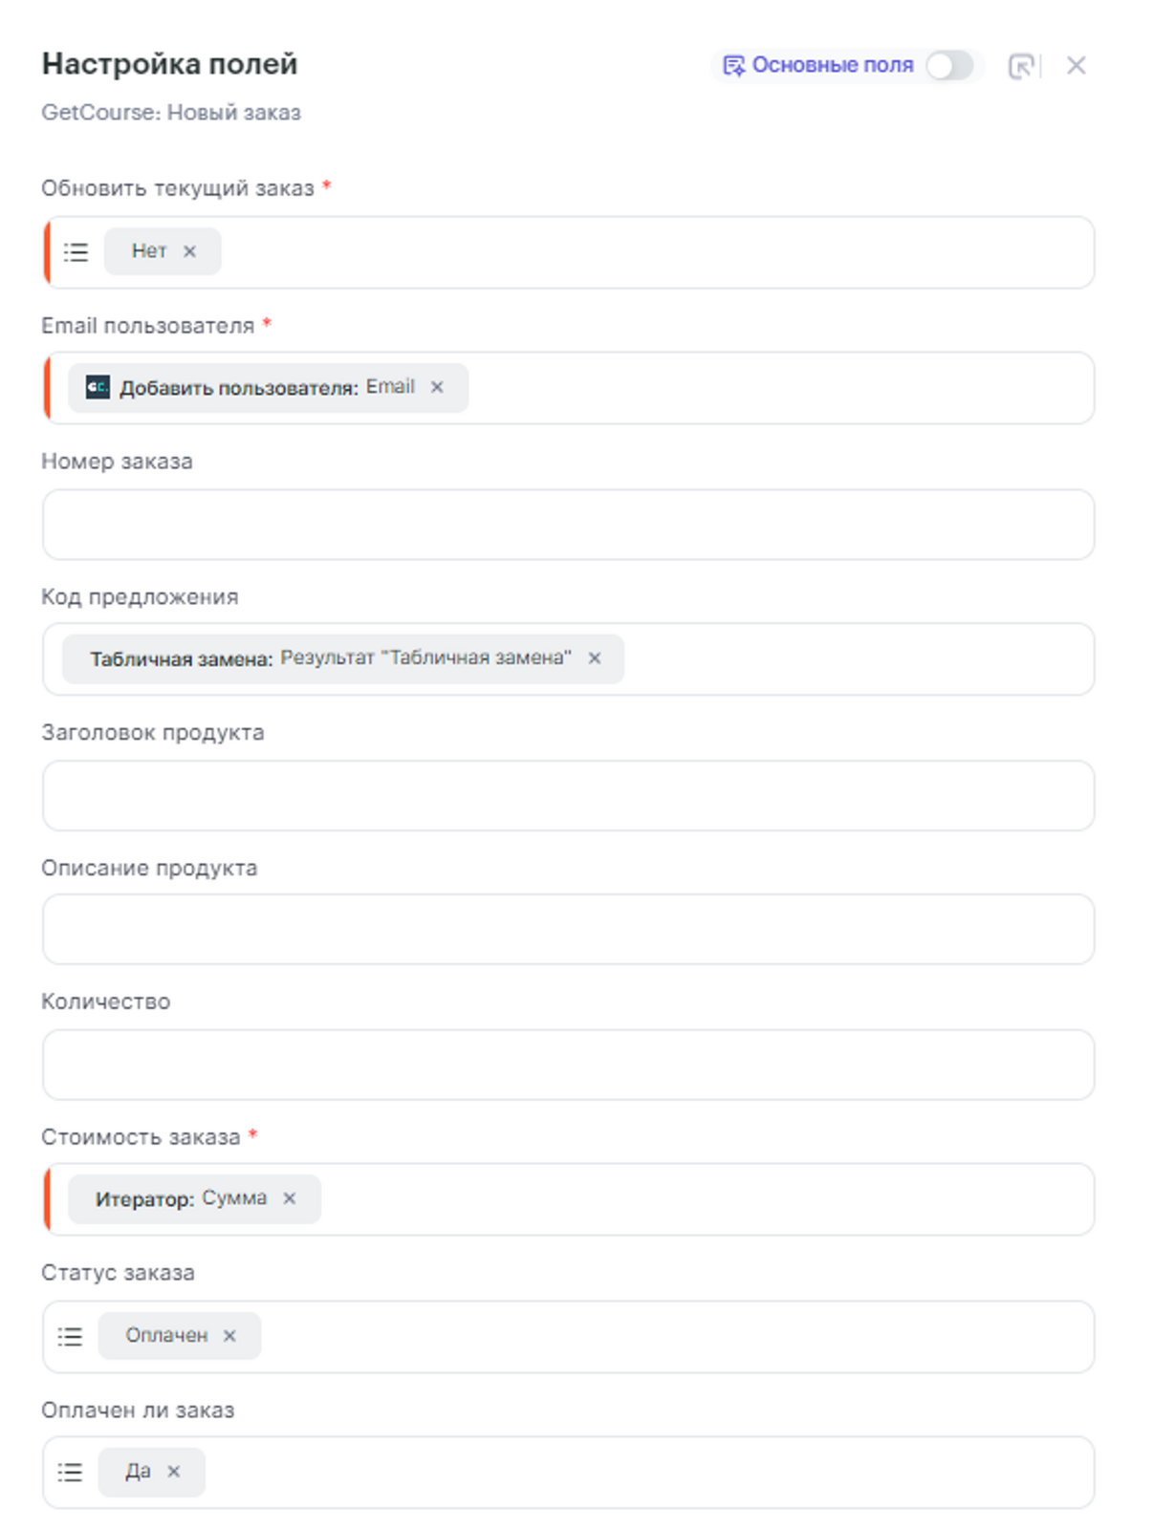Screen dimensions: 1153x1529
Task: Close the Настройка полей panel
Action: 1077,66
